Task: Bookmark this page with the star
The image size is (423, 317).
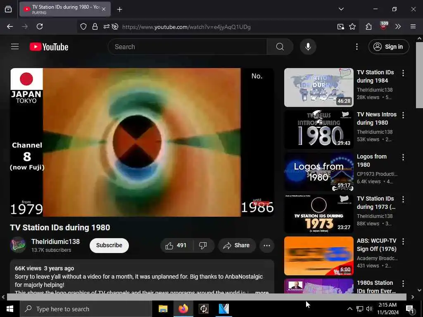Action: tap(352, 26)
